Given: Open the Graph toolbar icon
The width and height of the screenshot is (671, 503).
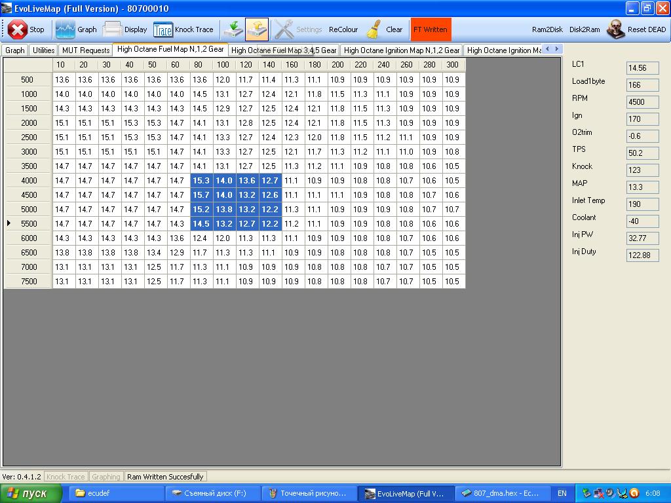Looking at the screenshot, I should click(66, 29).
